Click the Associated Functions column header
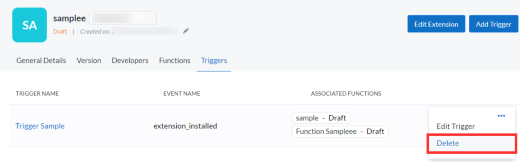The image size is (520, 162). point(346,93)
